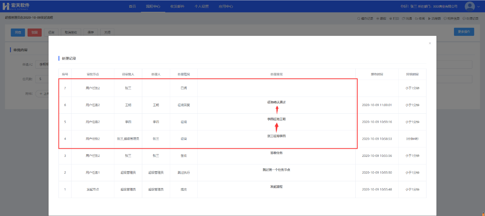485x216 pixels.
Task: Click the 跟踪 tracking icon
Action: (381, 18)
